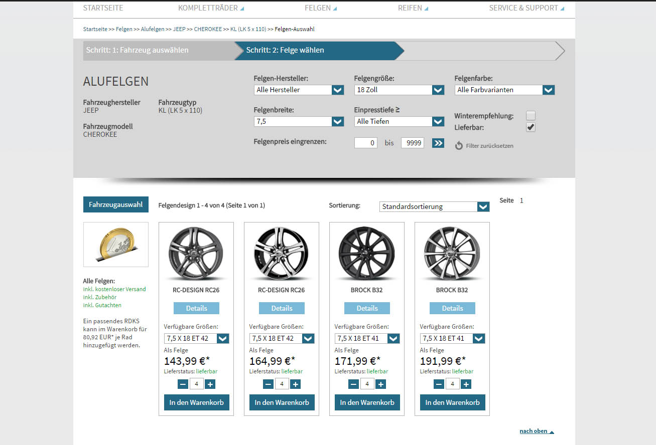Enable the Winterempfehlung checkbox

coord(531,116)
